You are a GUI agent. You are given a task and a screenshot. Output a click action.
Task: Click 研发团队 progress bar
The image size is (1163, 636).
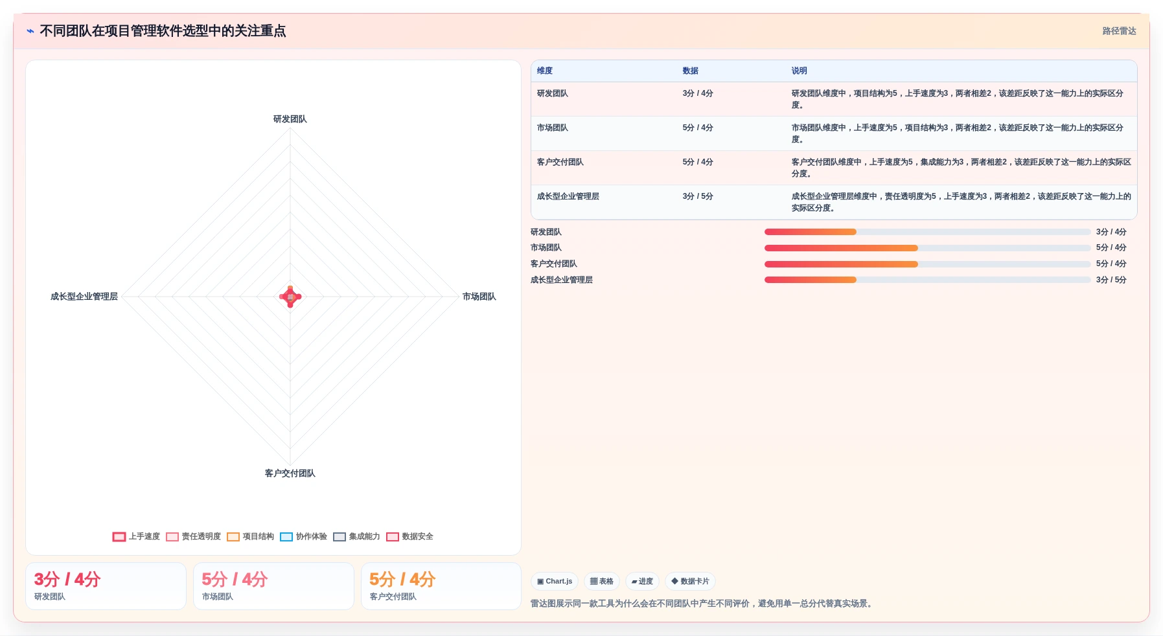click(927, 232)
